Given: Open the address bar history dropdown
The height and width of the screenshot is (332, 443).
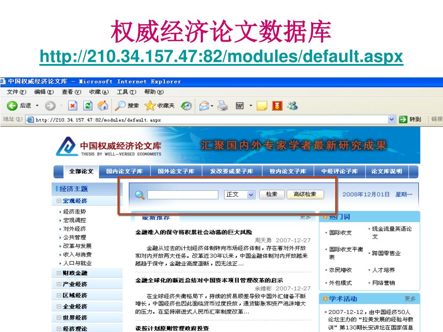Looking at the screenshot, I should coord(391,119).
